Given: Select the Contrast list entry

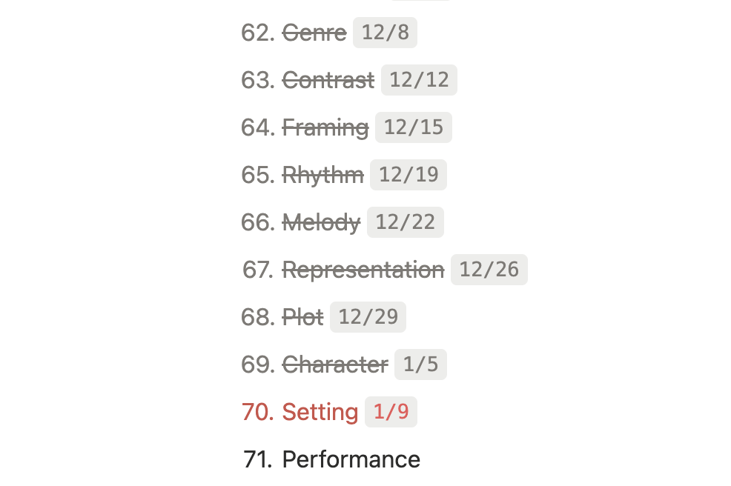Looking at the screenshot, I should pos(328,80).
